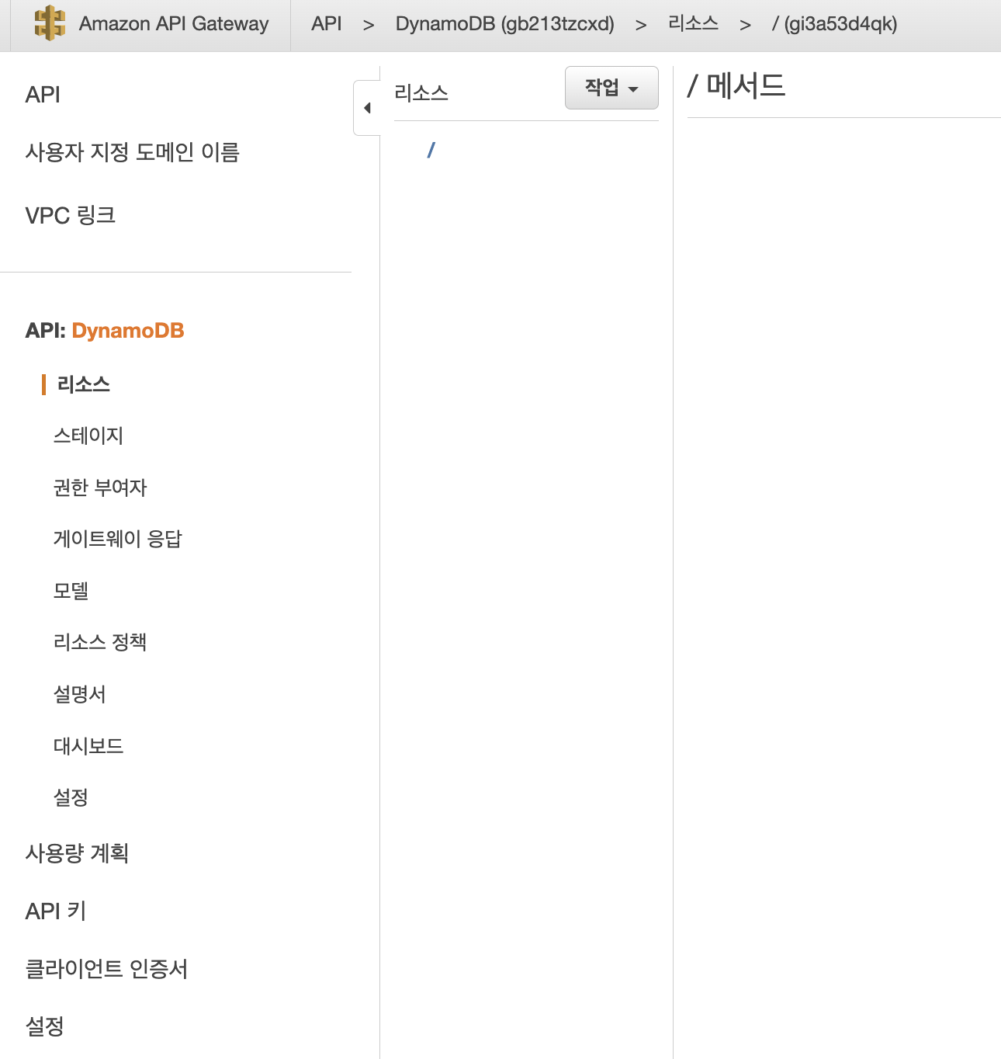Open 클라이언트 인증서 in sidebar
Viewport: 1001px width, 1059px height.
tap(107, 969)
